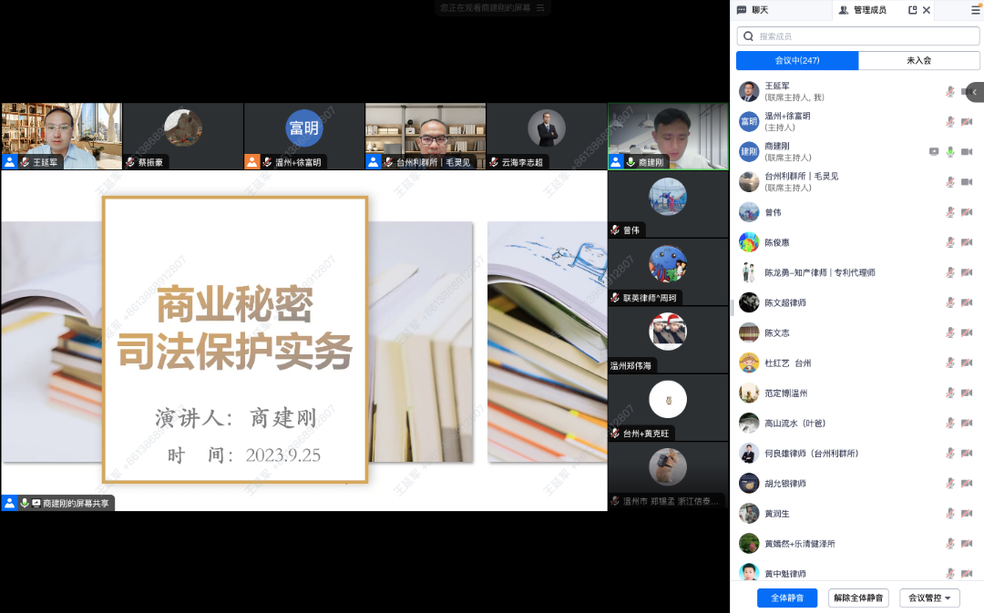
Task: Select 蔡振豪's video thumbnail
Action: (x=183, y=135)
